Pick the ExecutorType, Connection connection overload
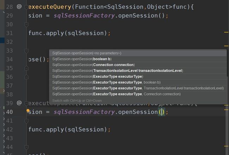The image size is (229, 155). coord(116,94)
